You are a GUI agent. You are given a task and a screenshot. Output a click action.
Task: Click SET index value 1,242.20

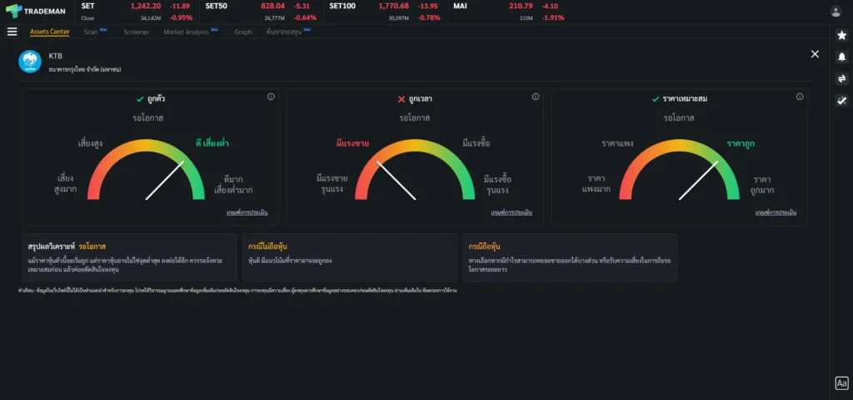coord(146,6)
